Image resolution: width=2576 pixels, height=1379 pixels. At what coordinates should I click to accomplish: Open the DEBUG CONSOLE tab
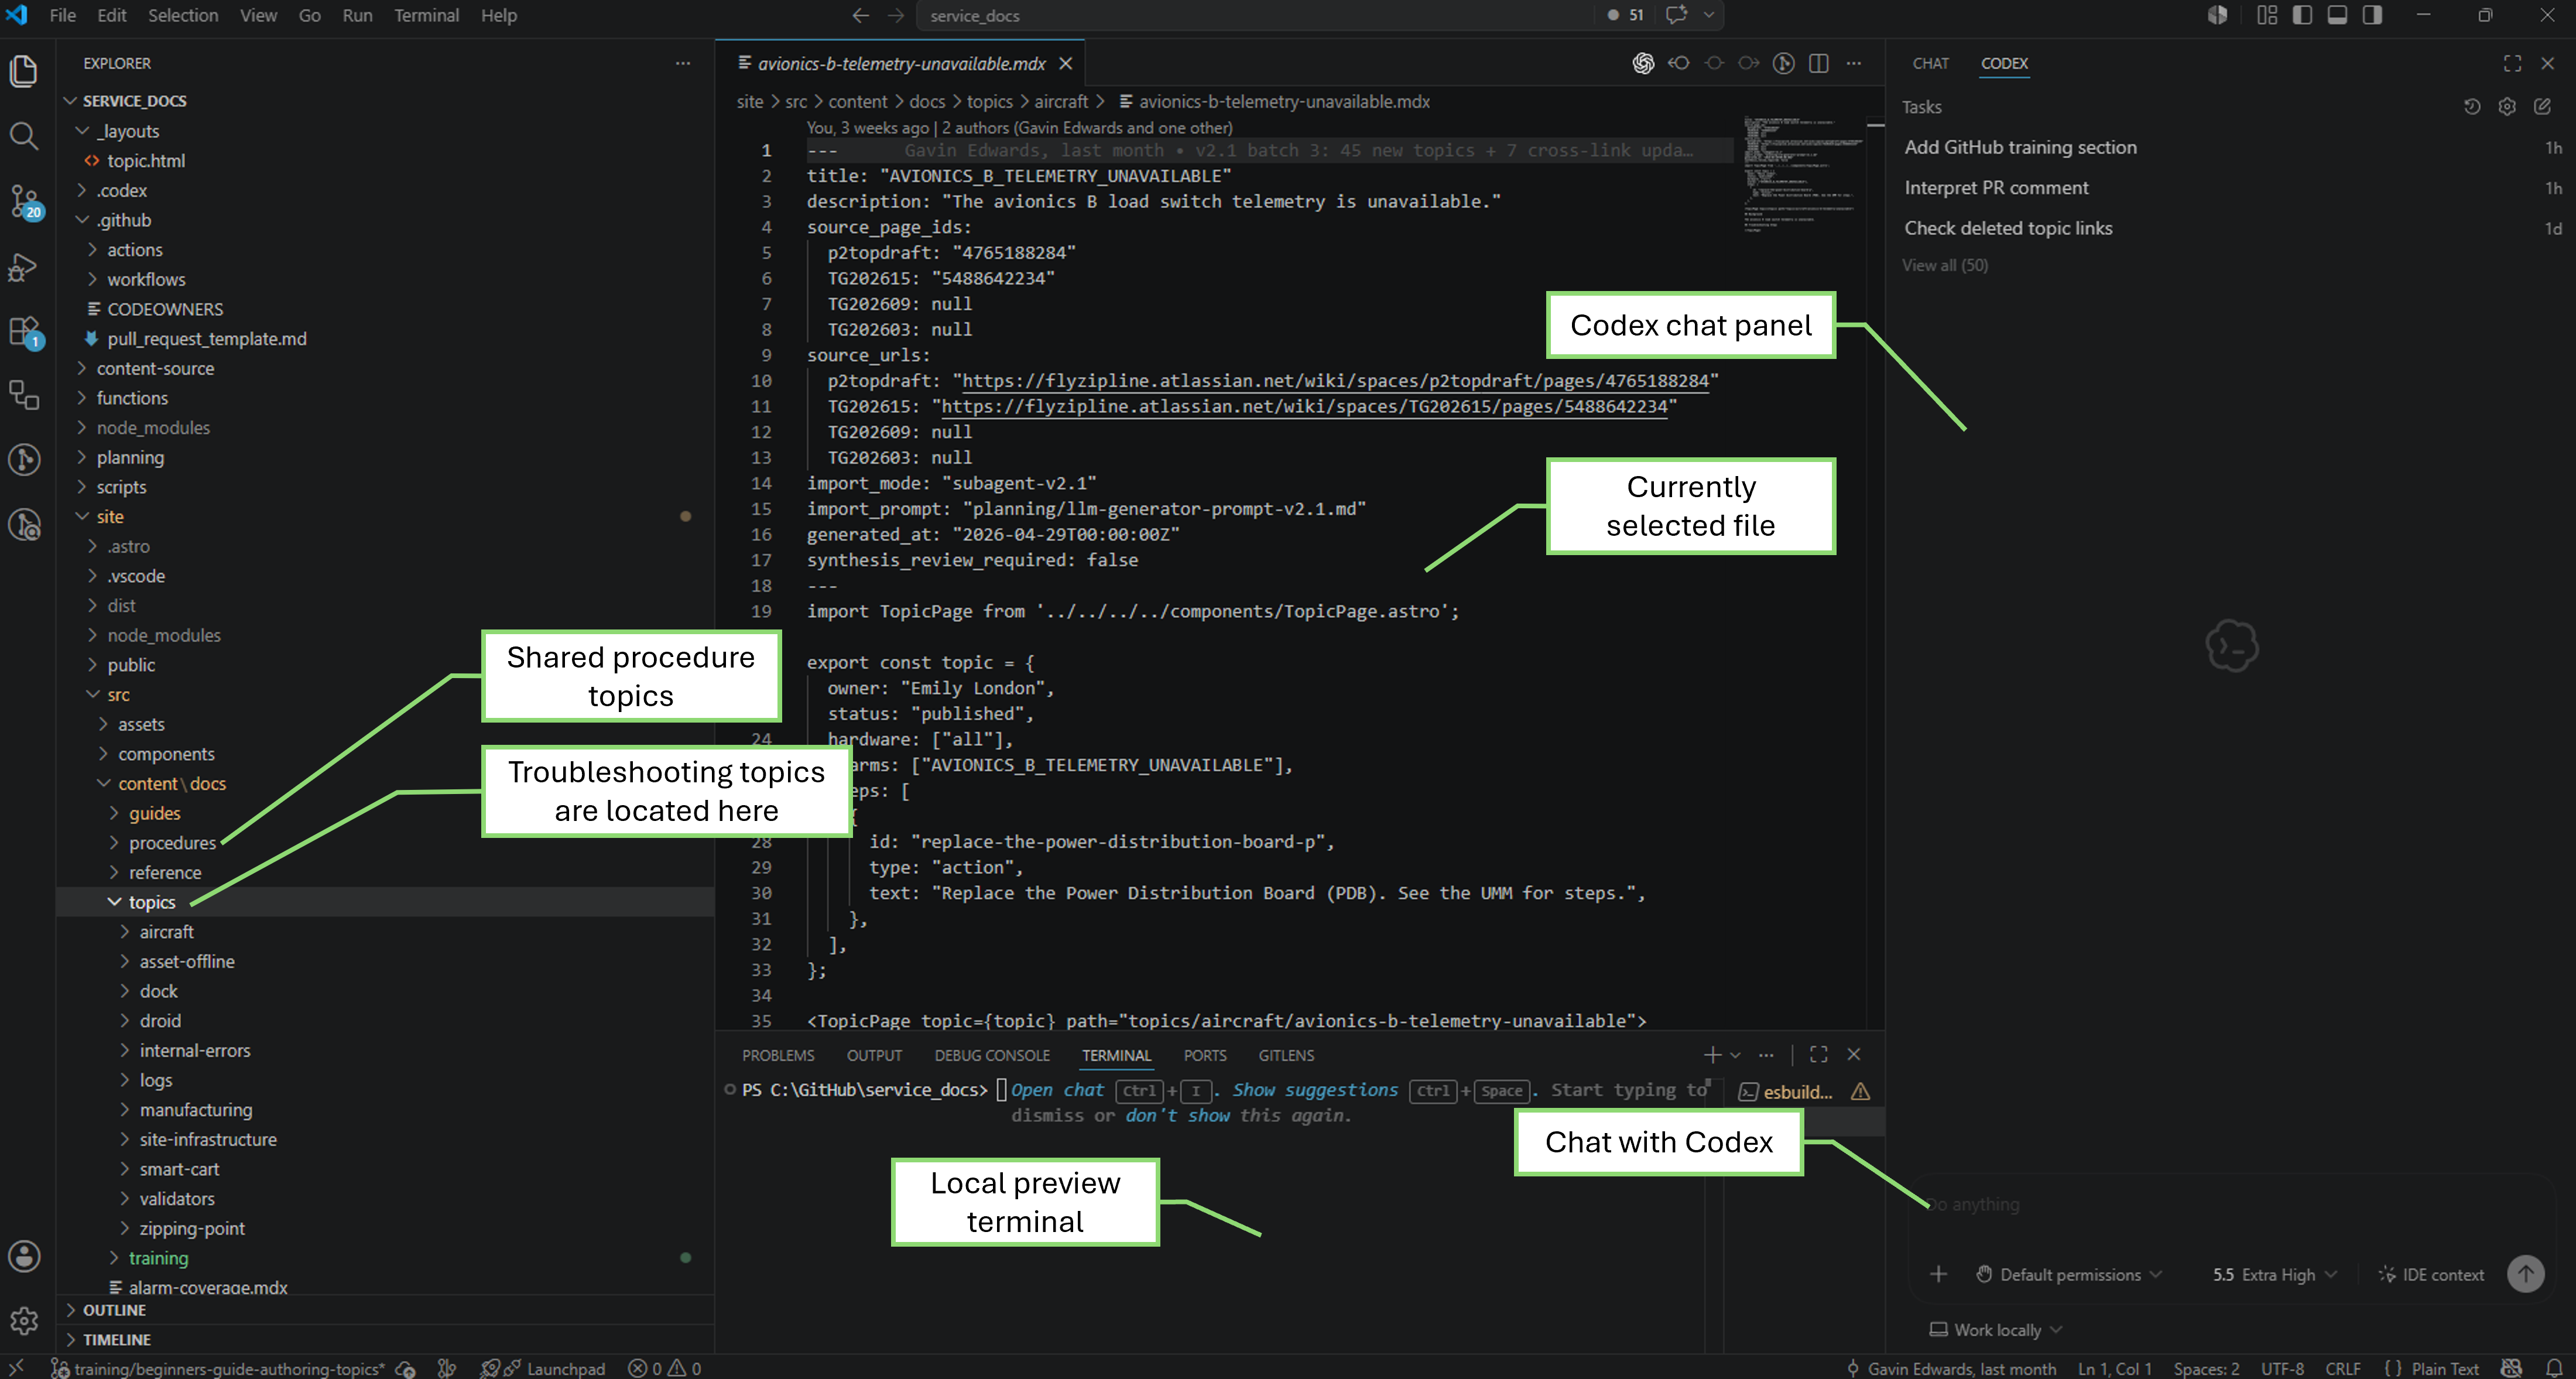[992, 1055]
